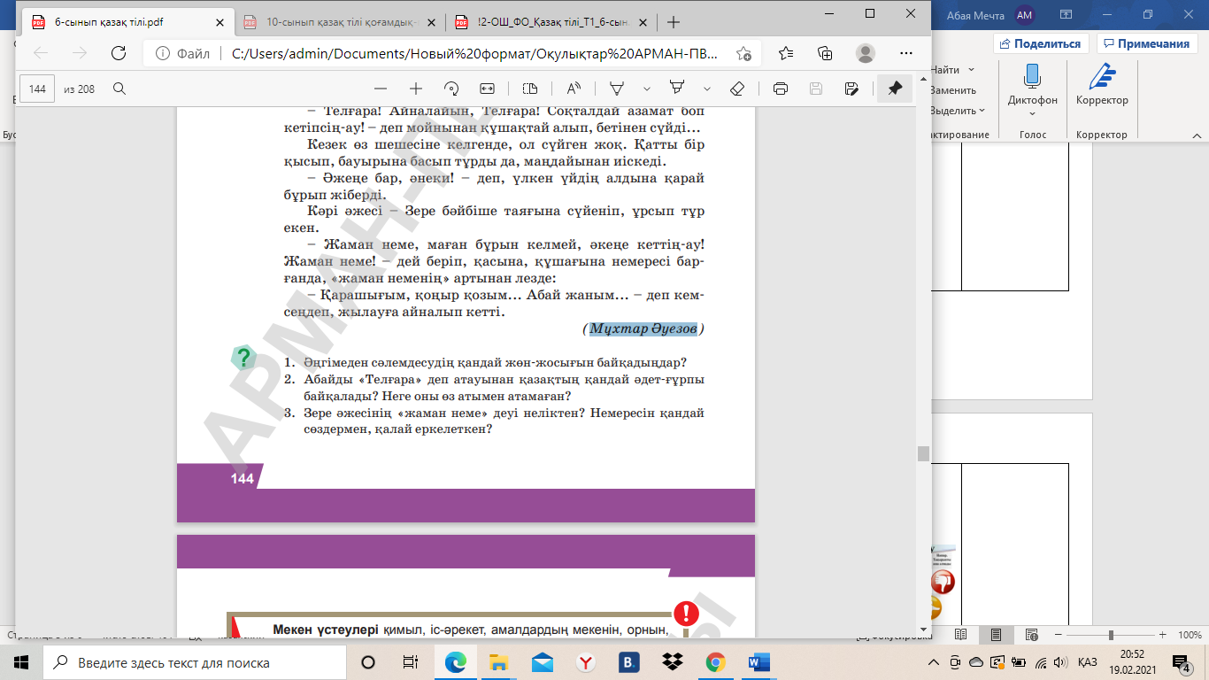The image size is (1209, 680).
Task: Expand the Найти dropdown in Word
Action: 971,70
